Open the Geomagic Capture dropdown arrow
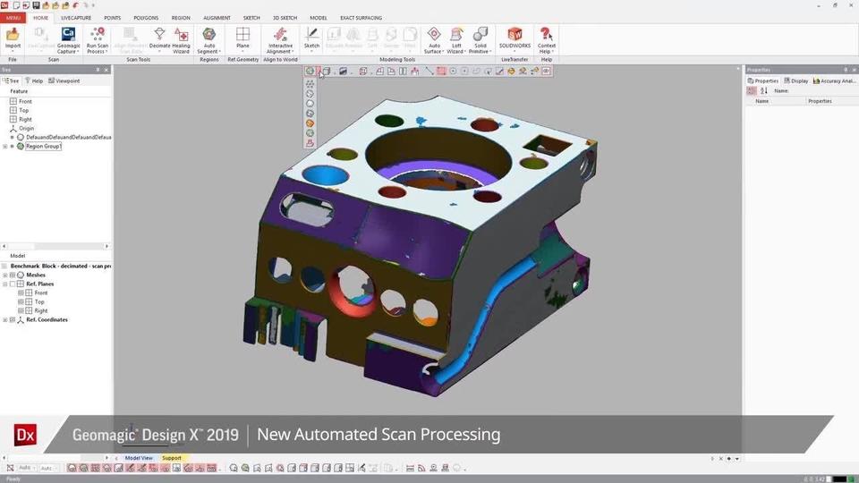This screenshot has width=859, height=483. tap(78, 52)
